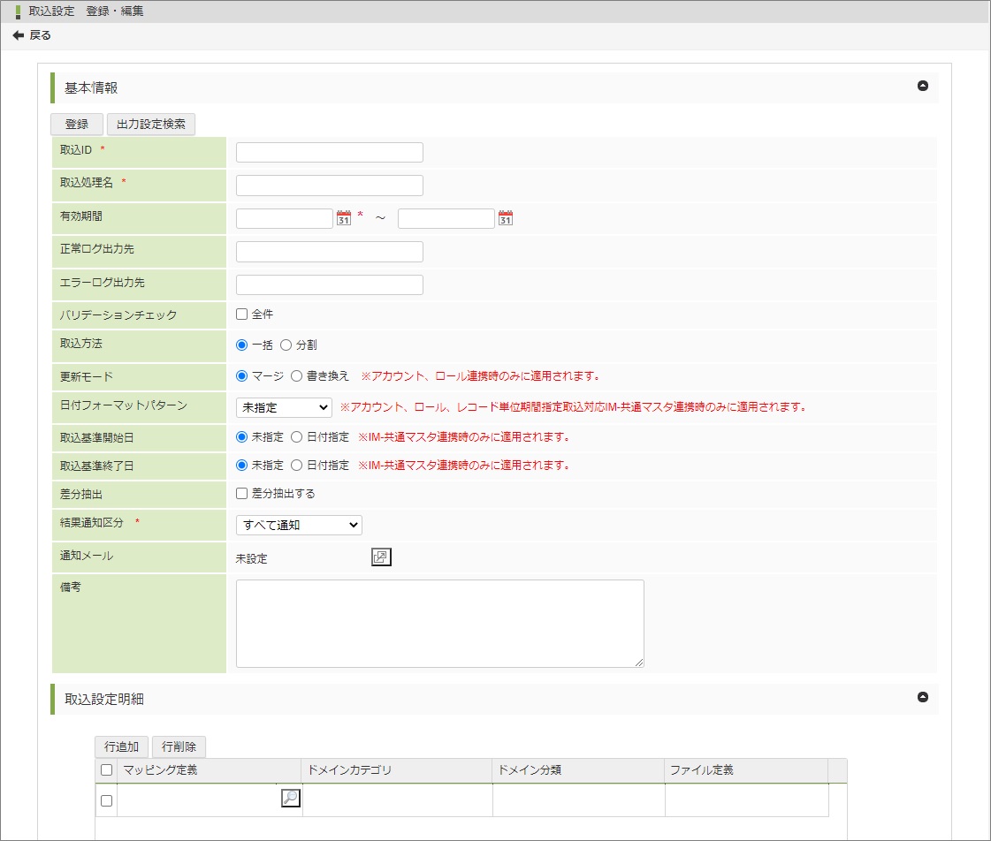Click the 出力設定検索 button

(151, 125)
